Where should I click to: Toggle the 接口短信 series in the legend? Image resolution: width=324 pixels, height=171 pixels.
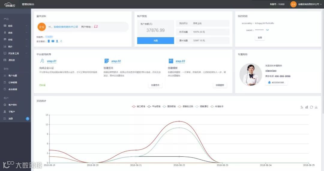coord(138,106)
